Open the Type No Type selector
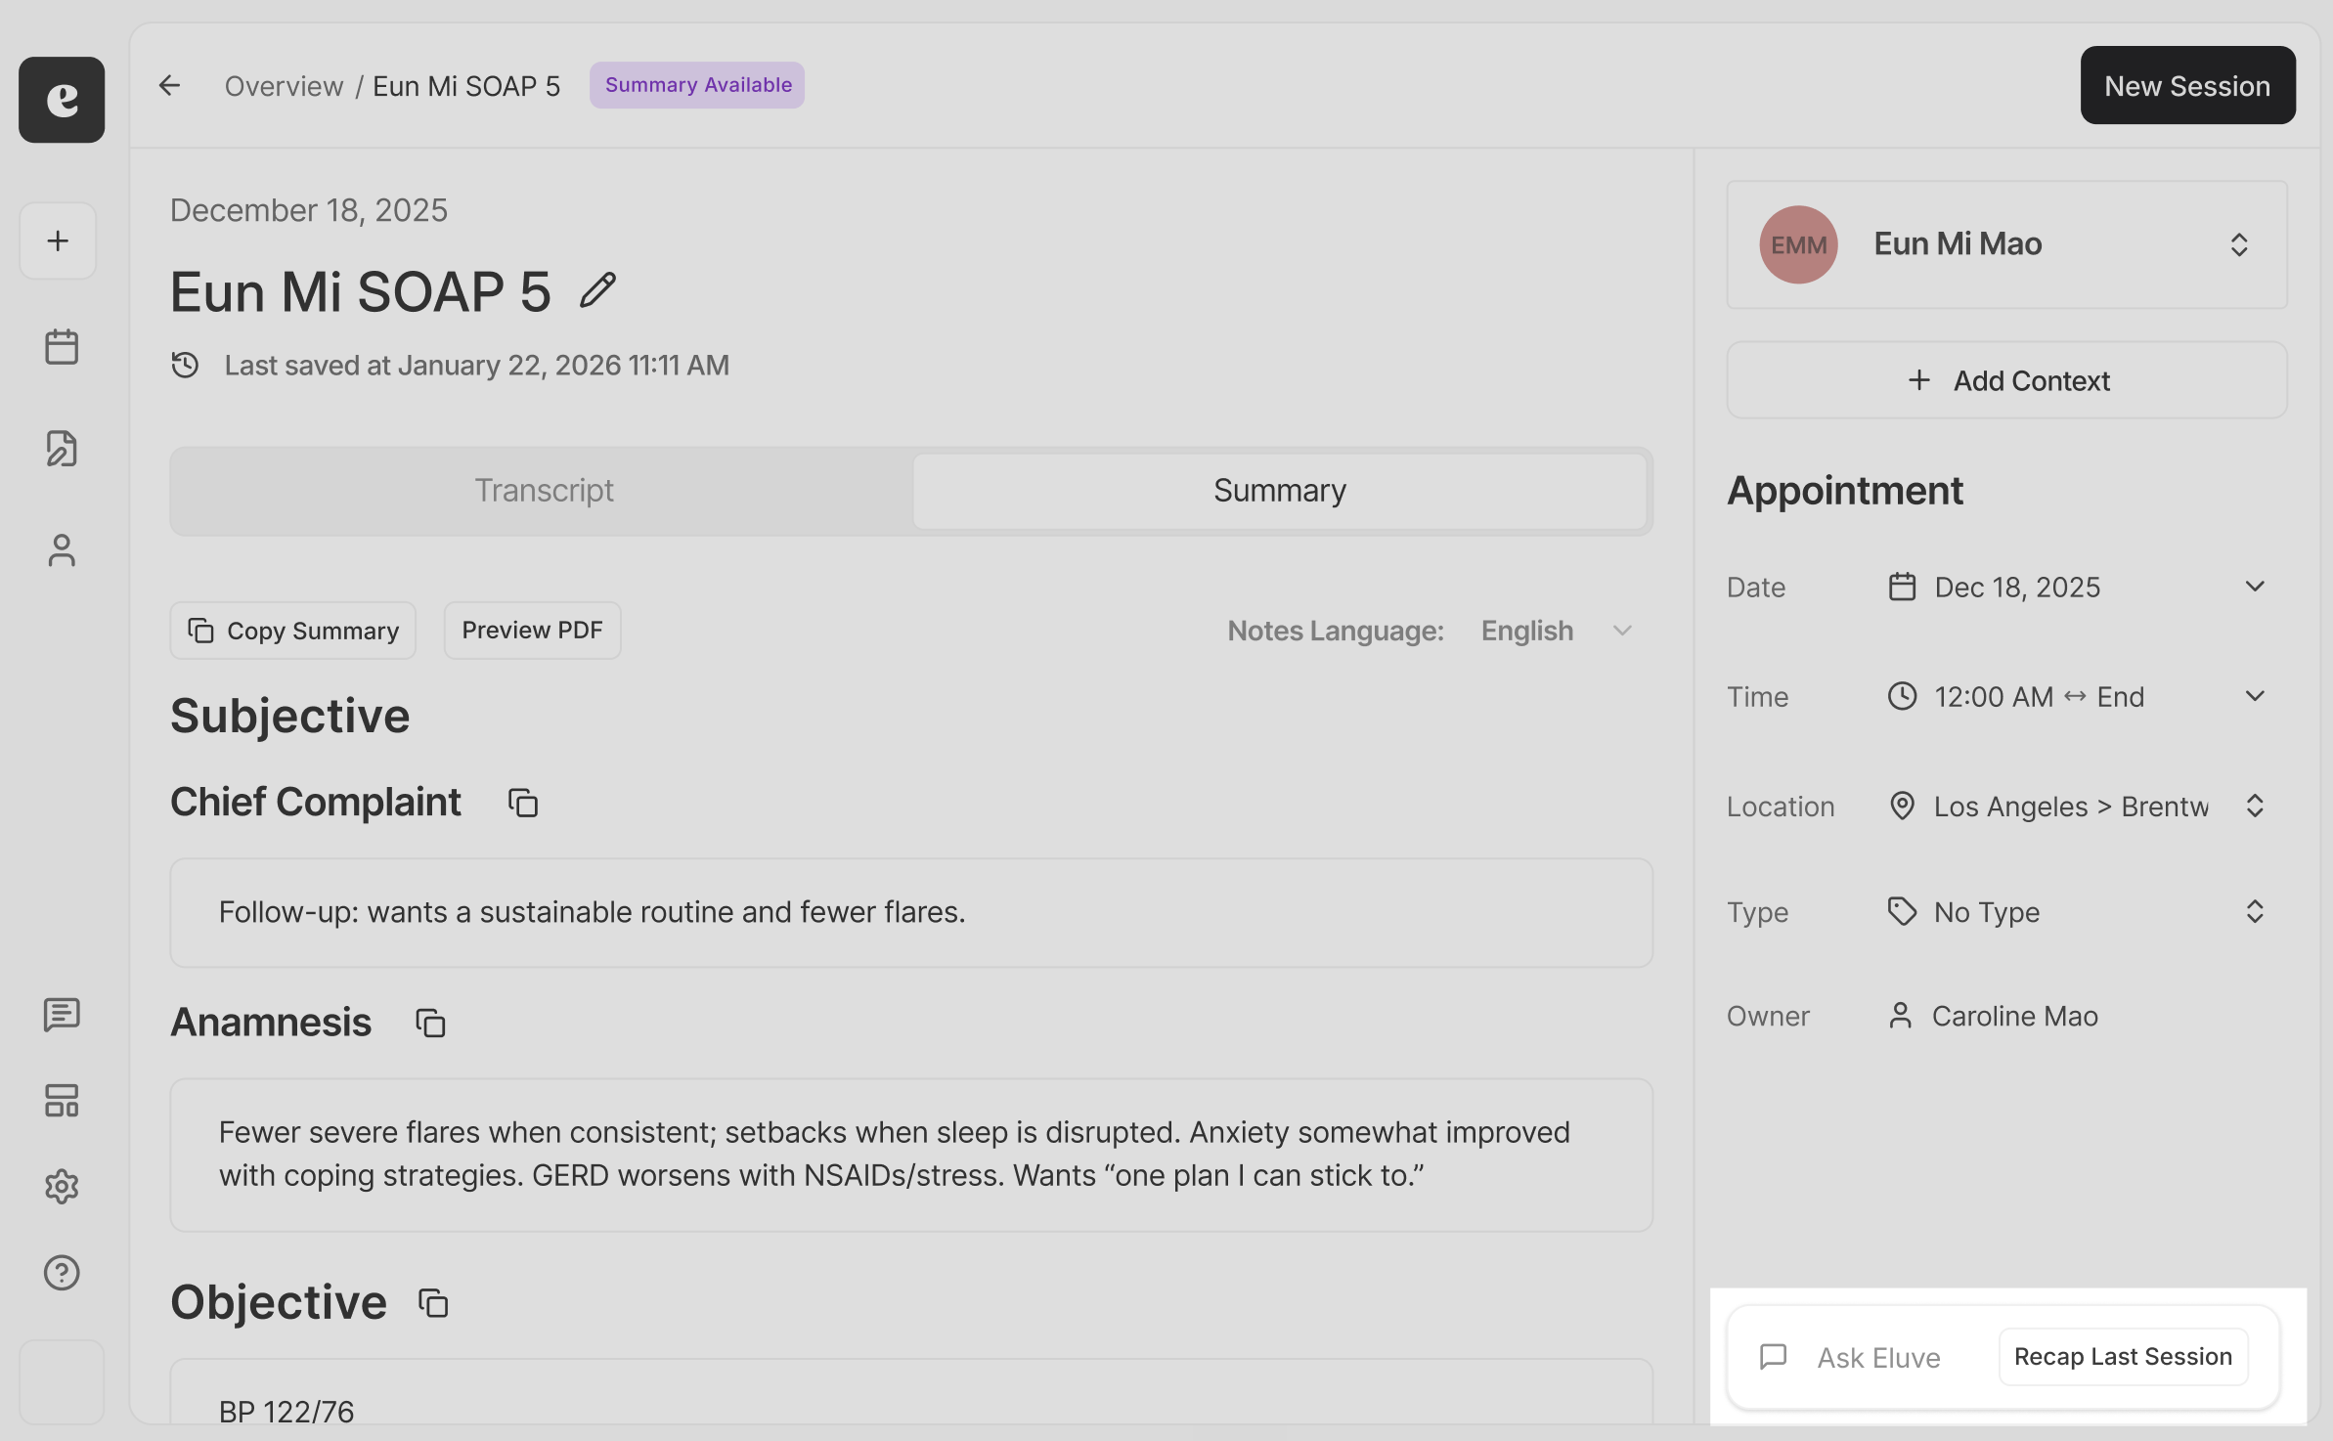The image size is (2333, 1441). [2076, 912]
